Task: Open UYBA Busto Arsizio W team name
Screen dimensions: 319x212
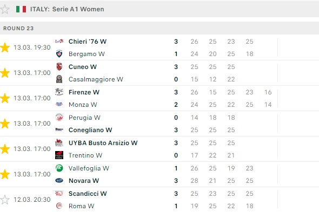Action: 103,143
